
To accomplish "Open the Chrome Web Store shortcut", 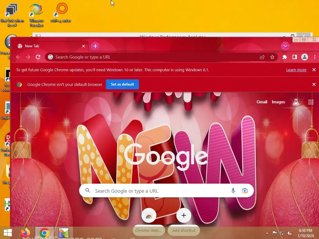I will [149, 215].
